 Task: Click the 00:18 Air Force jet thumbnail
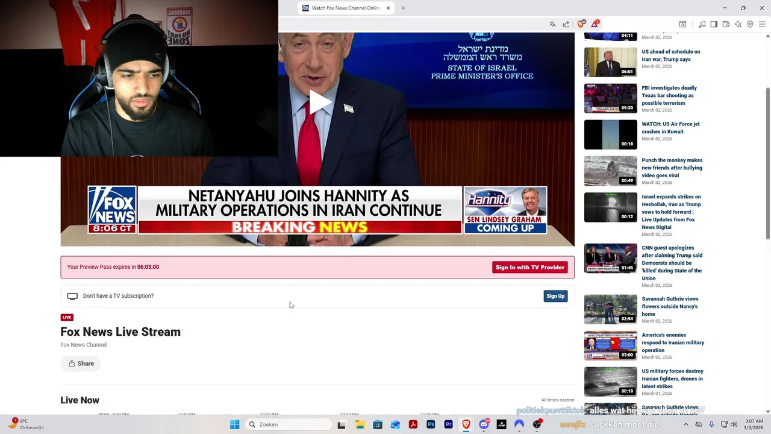pos(610,134)
